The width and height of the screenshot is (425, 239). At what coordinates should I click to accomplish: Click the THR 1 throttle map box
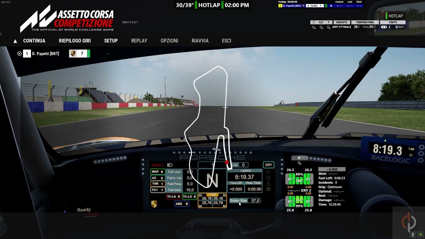point(158,184)
